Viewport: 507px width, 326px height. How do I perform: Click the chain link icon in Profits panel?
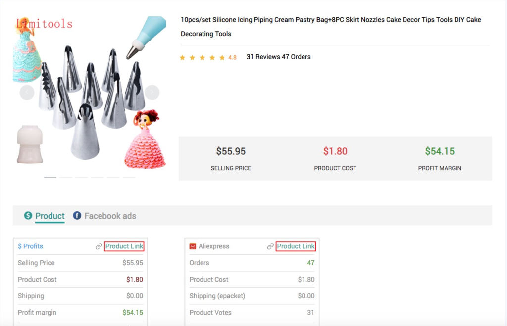pos(99,246)
